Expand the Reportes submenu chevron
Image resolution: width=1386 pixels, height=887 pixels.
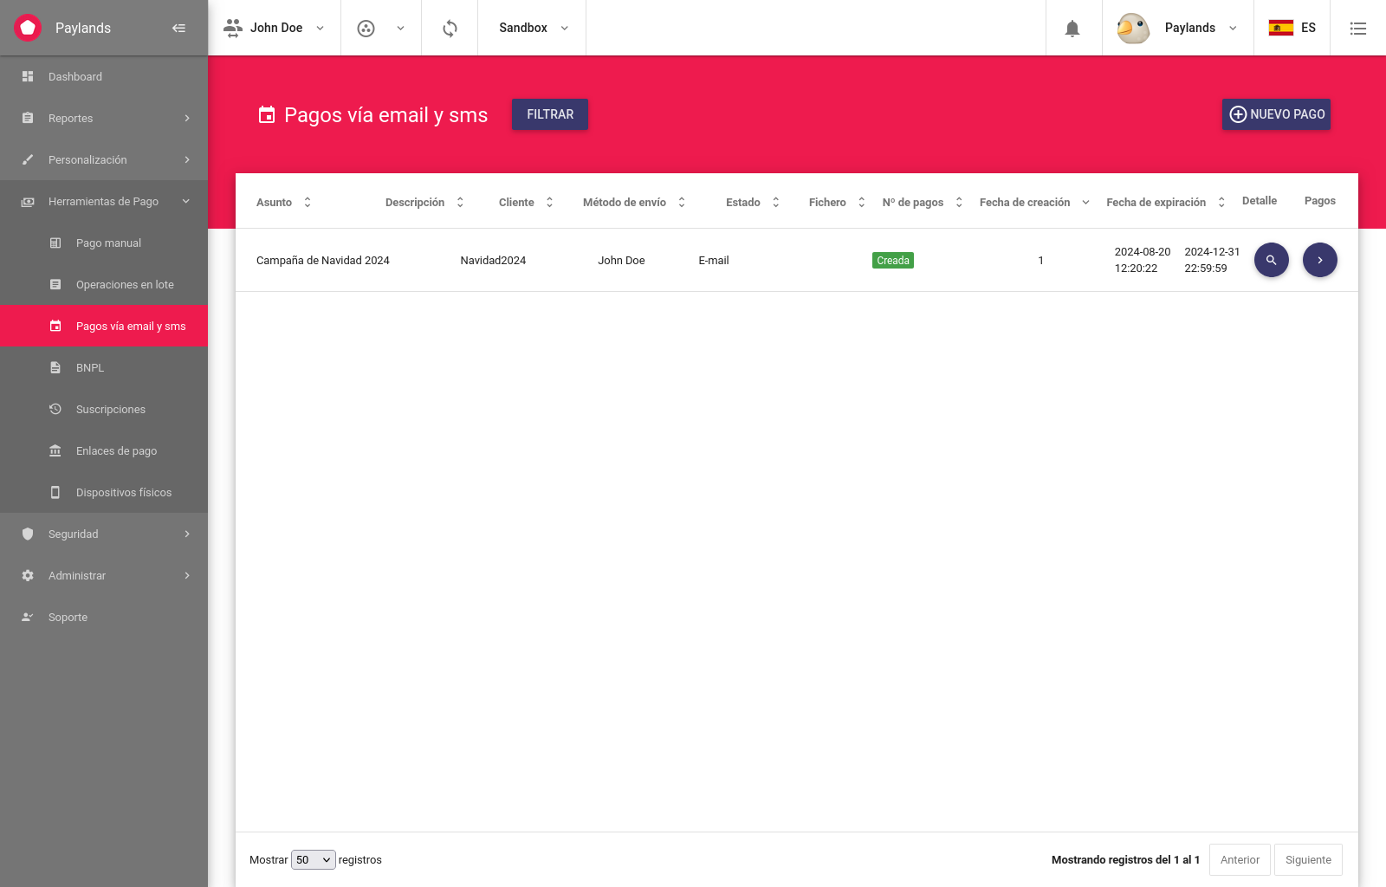pyautogui.click(x=187, y=118)
